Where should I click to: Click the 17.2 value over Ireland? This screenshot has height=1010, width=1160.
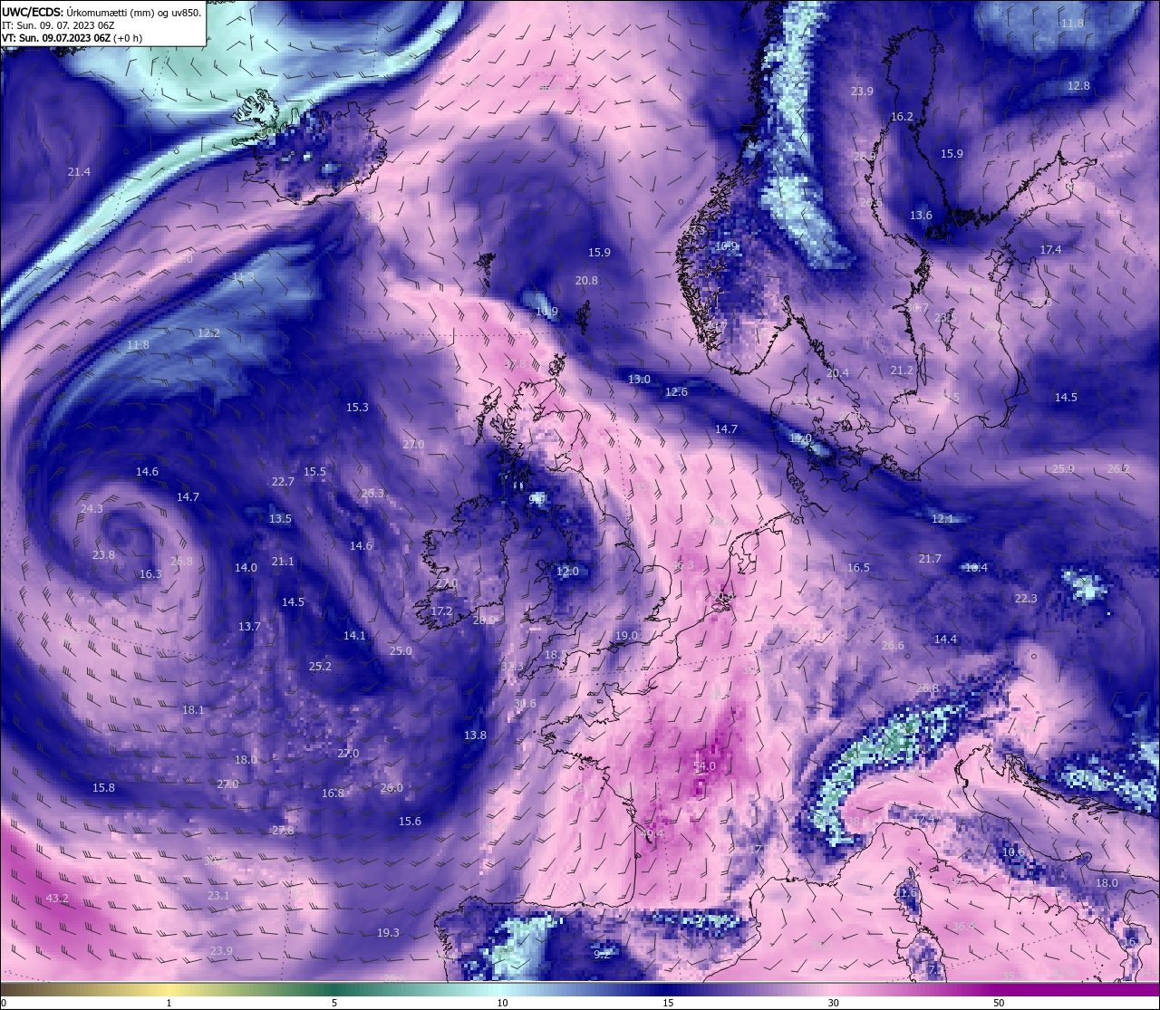(x=440, y=611)
